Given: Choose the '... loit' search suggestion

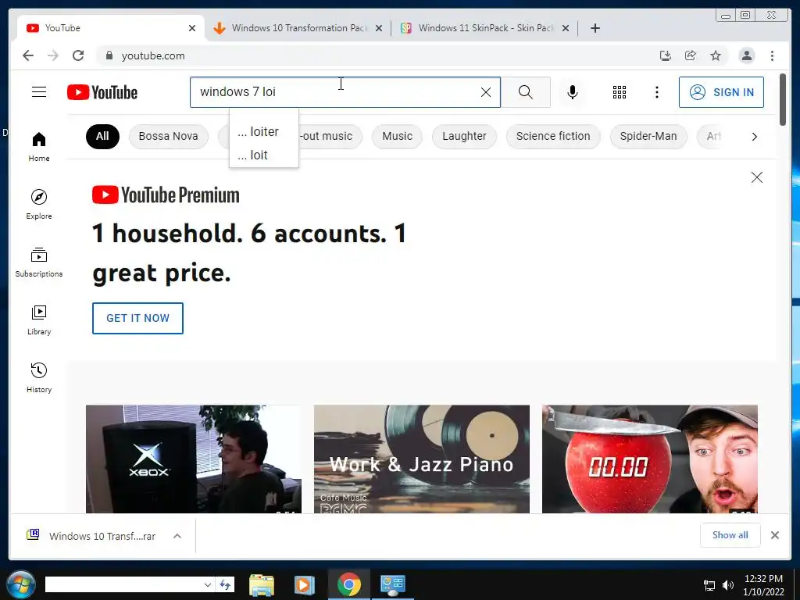Looking at the screenshot, I should 264,155.
